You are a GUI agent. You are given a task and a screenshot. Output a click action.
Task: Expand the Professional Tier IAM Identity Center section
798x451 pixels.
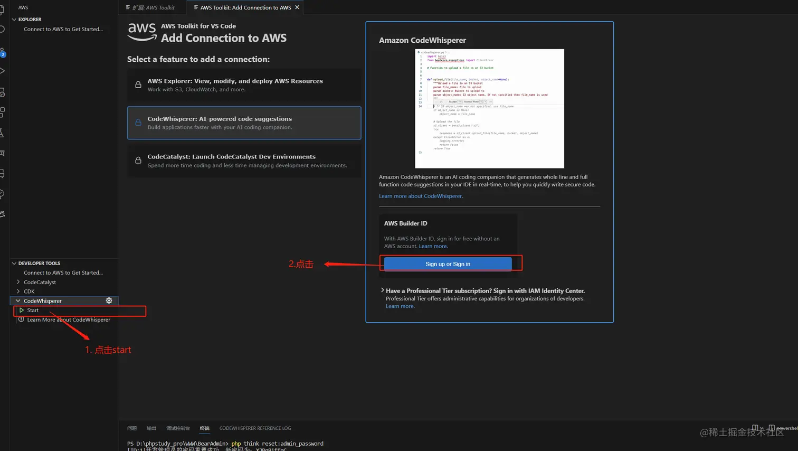click(x=382, y=290)
